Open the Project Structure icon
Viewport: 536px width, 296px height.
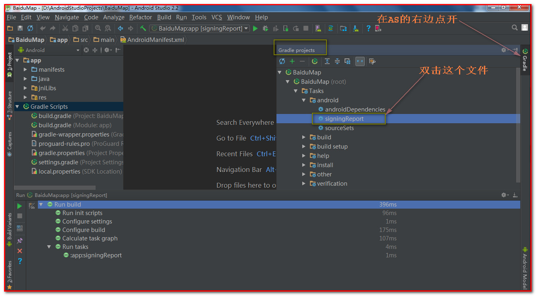pyautogui.click(x=343, y=28)
